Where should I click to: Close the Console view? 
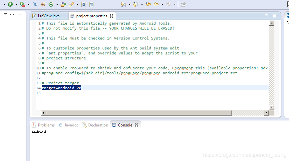coord(137,125)
